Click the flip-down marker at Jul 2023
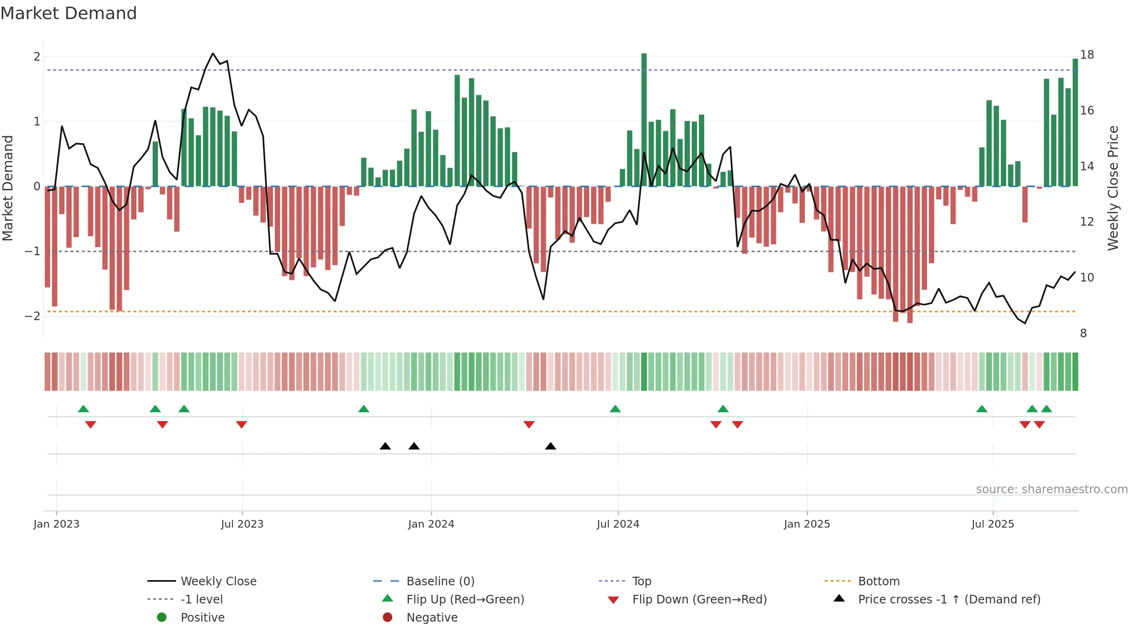 click(x=241, y=425)
